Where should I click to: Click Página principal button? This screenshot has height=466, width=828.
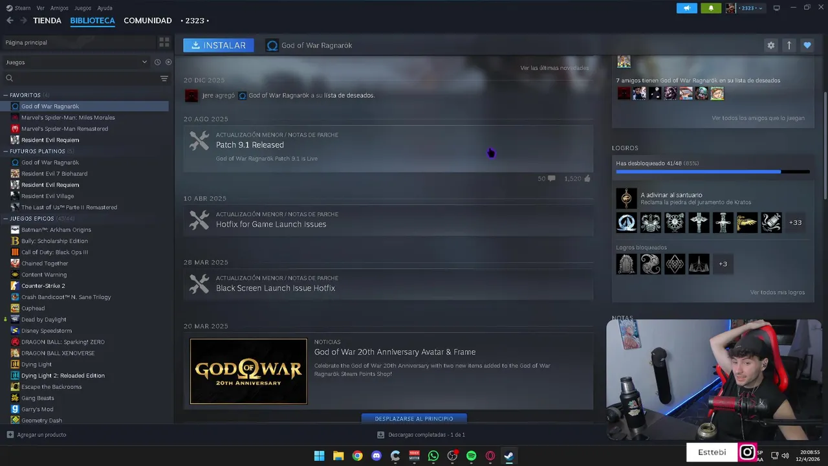click(x=78, y=42)
